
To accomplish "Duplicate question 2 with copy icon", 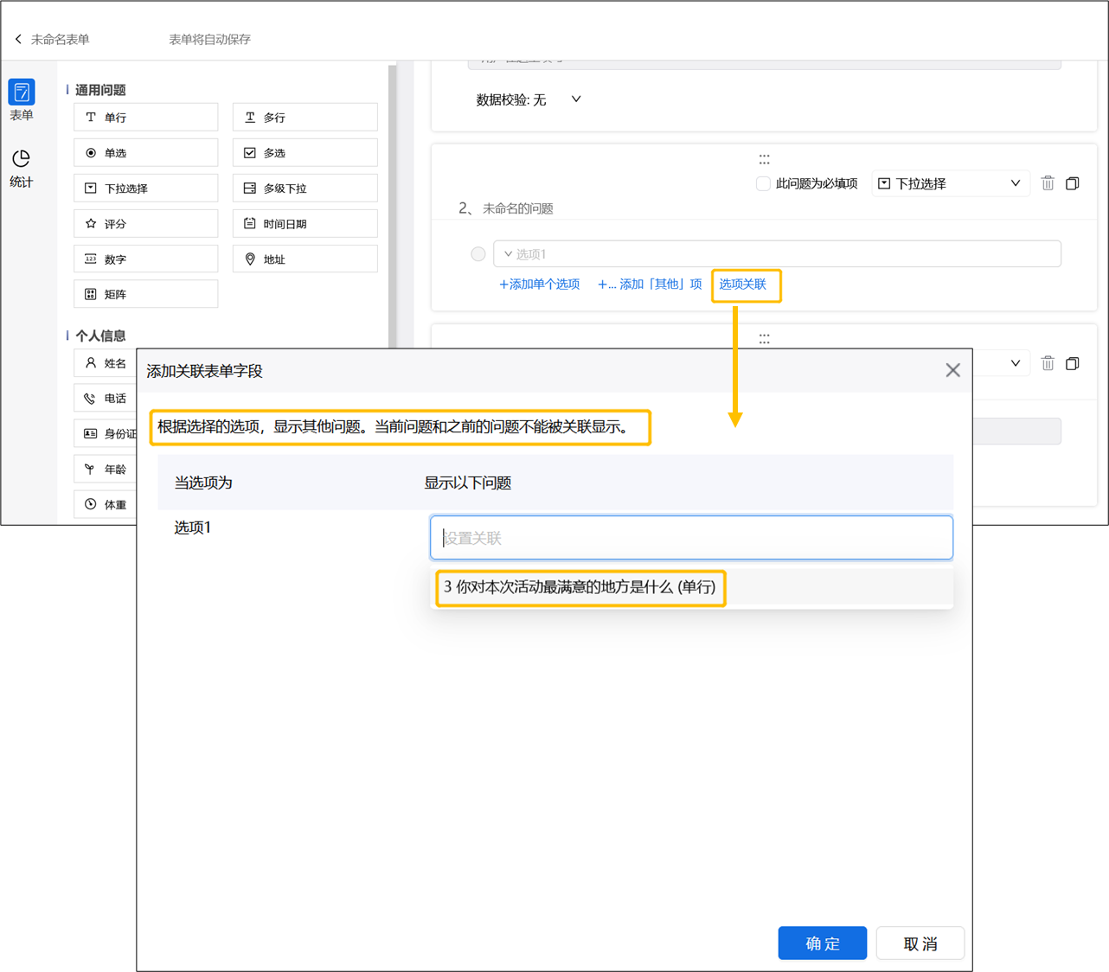I will 1073,183.
